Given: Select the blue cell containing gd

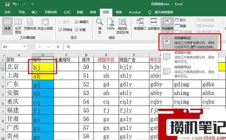Looking at the screenshot, I should [43, 84].
